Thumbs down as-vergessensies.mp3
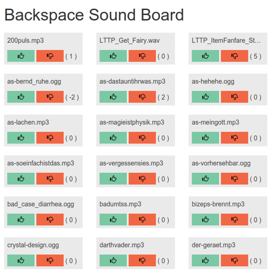Screen dimensions: 275x275 142,178
